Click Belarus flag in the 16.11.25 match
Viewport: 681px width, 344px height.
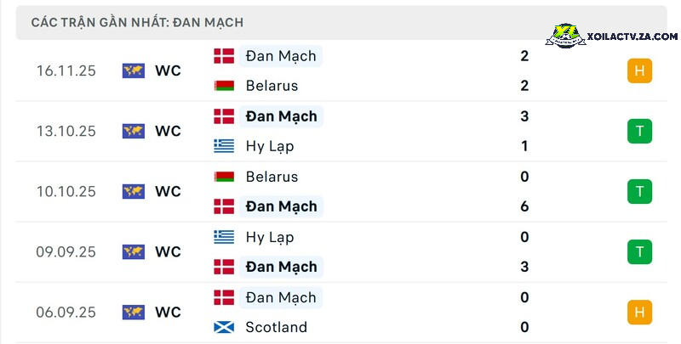tap(224, 86)
